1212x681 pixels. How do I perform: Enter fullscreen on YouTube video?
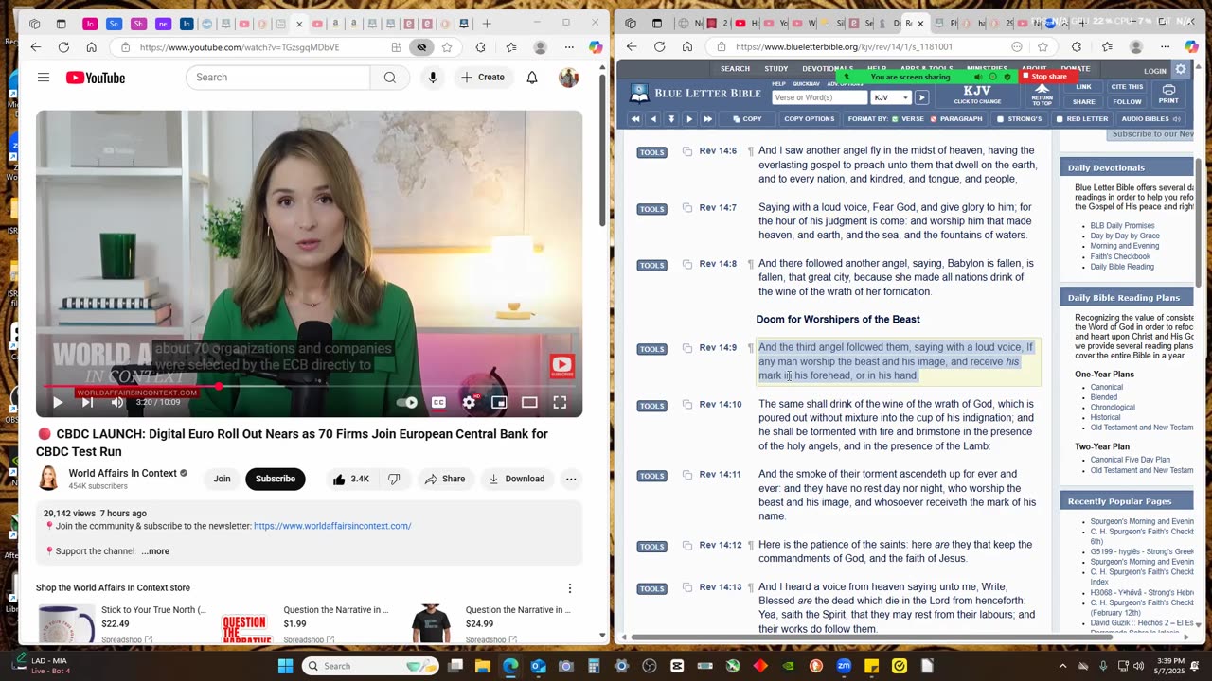point(560,402)
